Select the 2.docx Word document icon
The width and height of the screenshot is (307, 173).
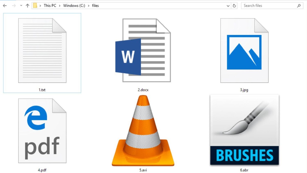tap(143, 50)
